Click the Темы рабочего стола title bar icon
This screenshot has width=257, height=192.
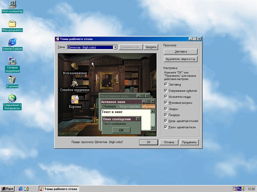tap(57, 39)
